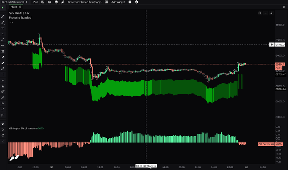Move the pane down with arrow icon
The width and height of the screenshot is (288, 170).
pyautogui.click(x=271, y=13)
